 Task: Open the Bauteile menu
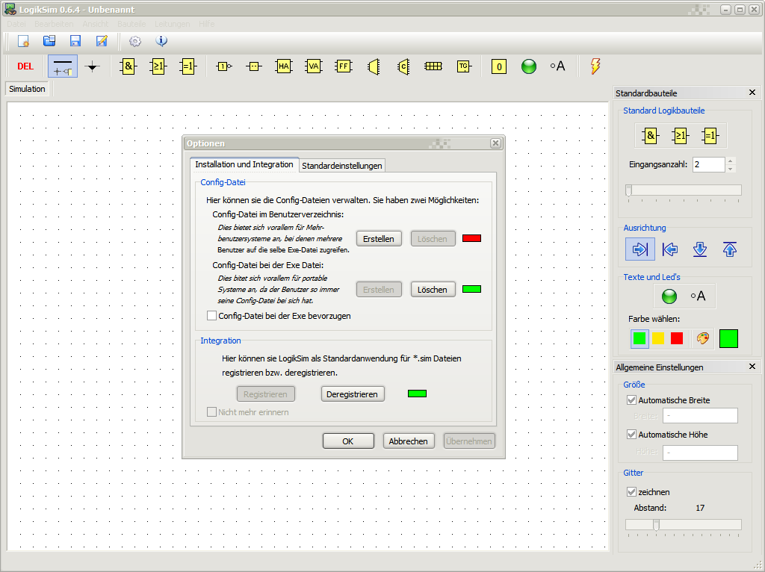(131, 24)
